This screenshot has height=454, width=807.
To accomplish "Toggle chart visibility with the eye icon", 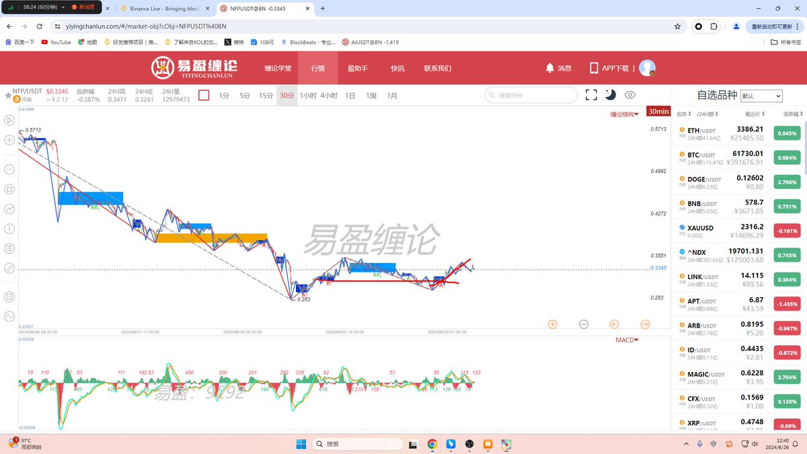I will 630,96.
